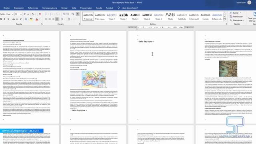Open the Correspondencia tab
Viewport: 256px width, 144px height.
tap(50, 8)
